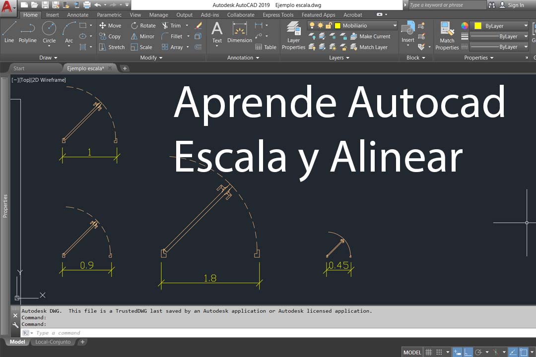Choose the Ellipse draw tool icon
The image size is (536, 357).
[x=83, y=36]
